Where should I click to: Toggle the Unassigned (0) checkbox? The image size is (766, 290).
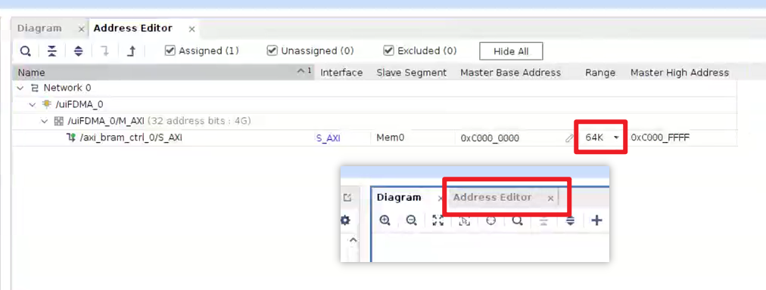(272, 50)
